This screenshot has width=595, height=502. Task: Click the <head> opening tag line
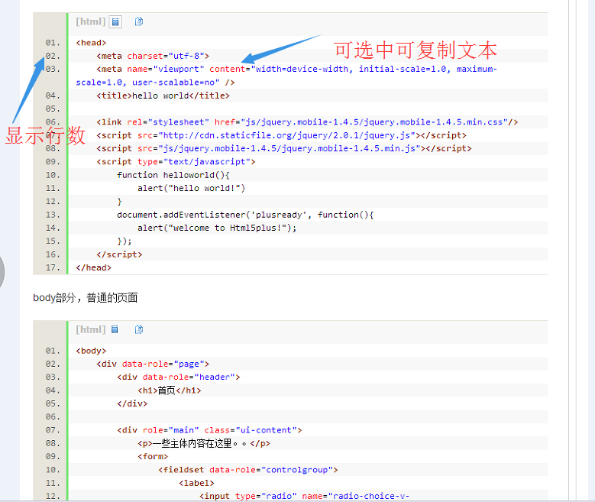91,43
